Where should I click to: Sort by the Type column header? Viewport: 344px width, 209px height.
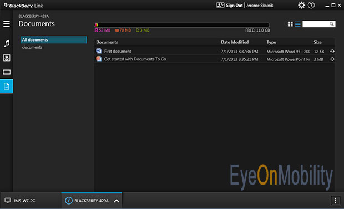(x=271, y=42)
